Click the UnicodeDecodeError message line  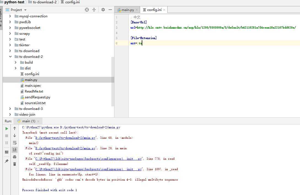(100, 180)
